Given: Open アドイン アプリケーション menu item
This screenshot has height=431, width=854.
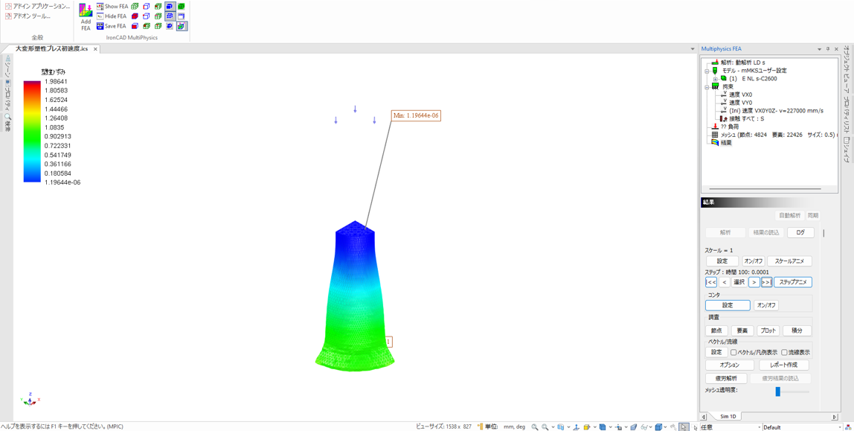Looking at the screenshot, I should (41, 6).
